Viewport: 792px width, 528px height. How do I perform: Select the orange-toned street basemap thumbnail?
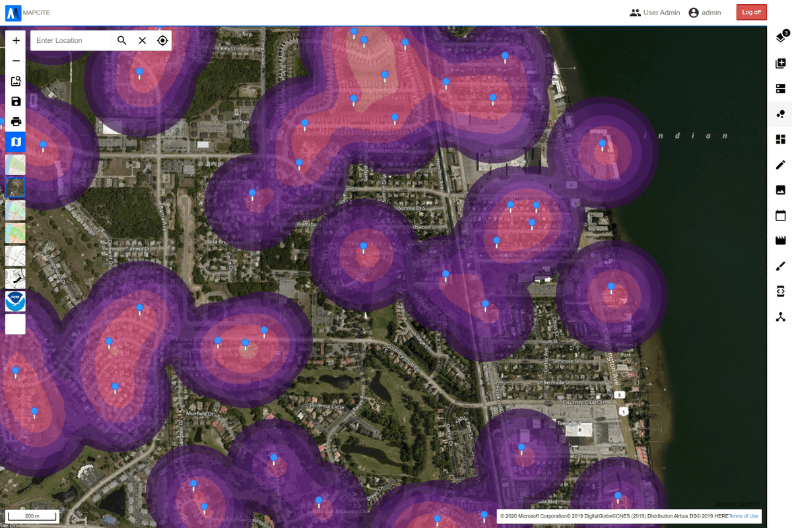click(x=16, y=233)
